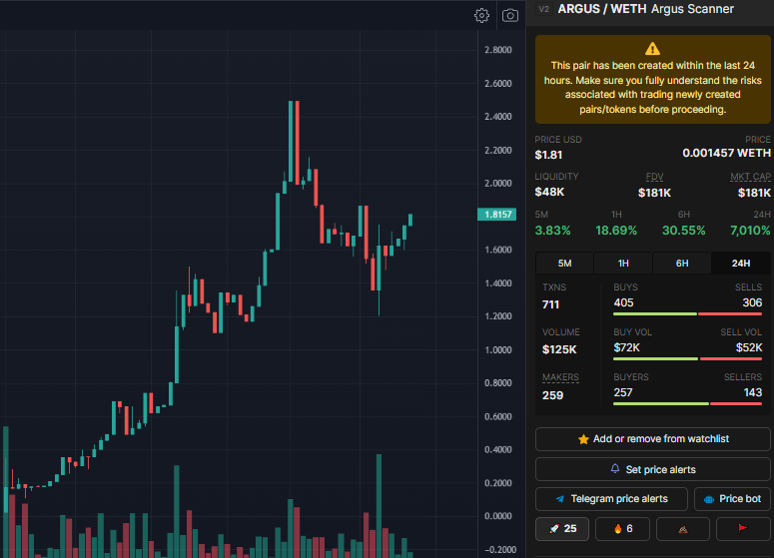Click the buys versus sells ratio bar
Image resolution: width=774 pixels, height=558 pixels.
tap(688, 313)
